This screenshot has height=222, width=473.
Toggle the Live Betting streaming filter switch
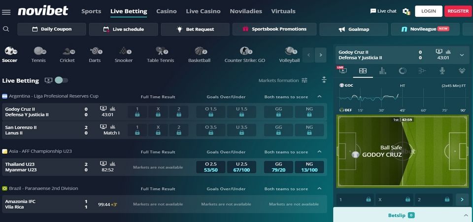point(61,80)
